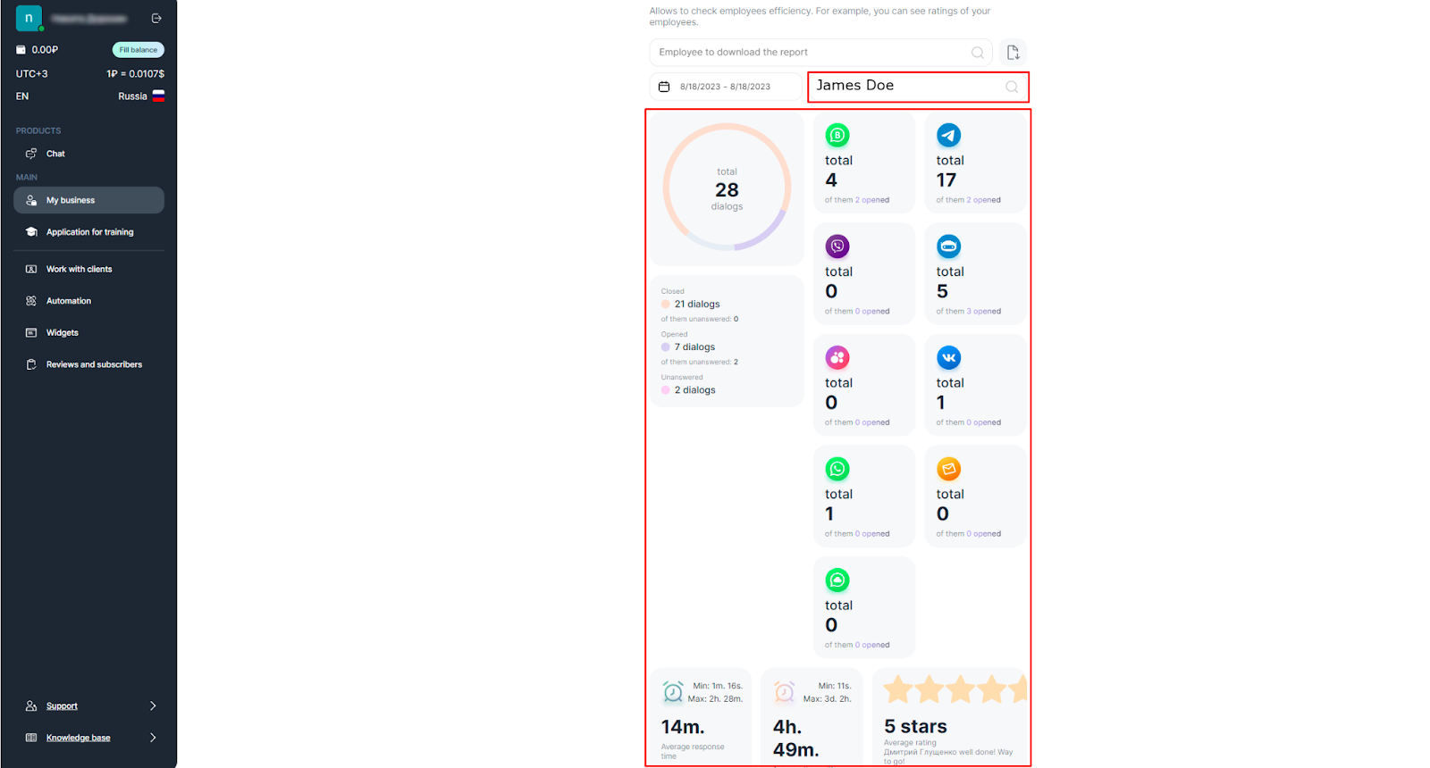The height and width of the screenshot is (768, 1430).
Task: Open the Knowledge base link
Action: coord(79,738)
